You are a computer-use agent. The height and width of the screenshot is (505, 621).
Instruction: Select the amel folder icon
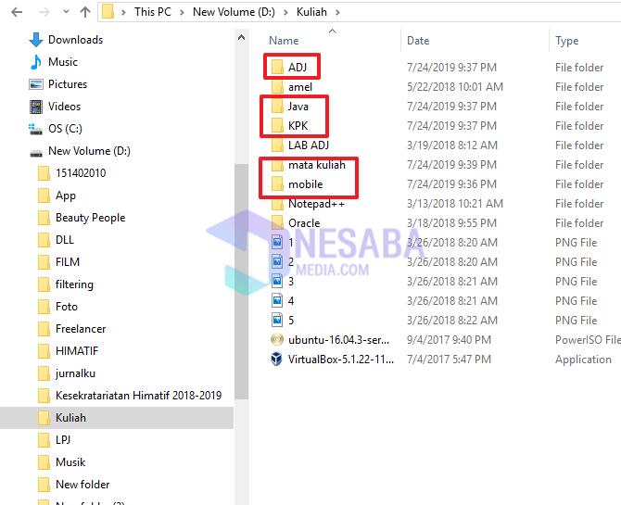(277, 87)
